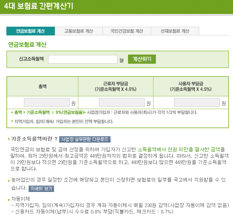Screen dimensions: 233x219
Task: Open the 자세히 보기 link
Action: [41, 189]
